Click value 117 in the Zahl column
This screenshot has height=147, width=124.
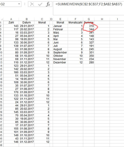pos(11,29)
